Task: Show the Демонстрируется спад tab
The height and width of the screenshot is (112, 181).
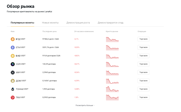Action: (110, 23)
